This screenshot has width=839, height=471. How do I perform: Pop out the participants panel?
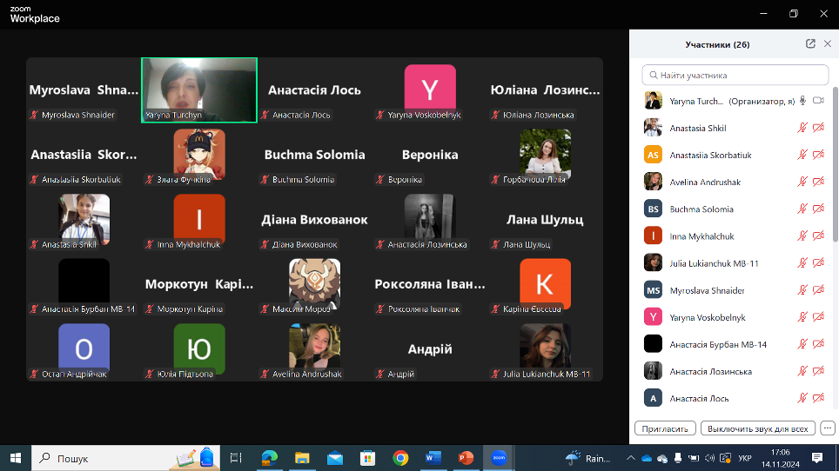click(810, 44)
